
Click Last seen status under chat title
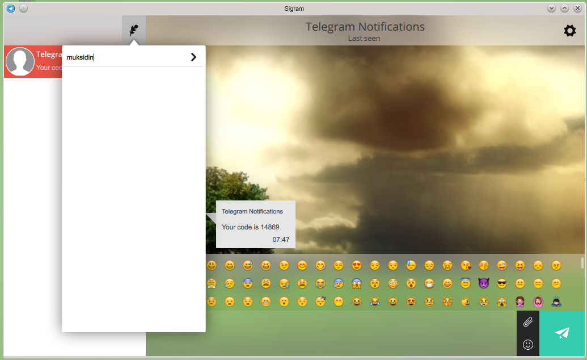point(364,38)
